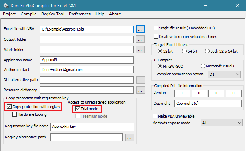Click the Application name field
246x152 pixels.
(87, 60)
